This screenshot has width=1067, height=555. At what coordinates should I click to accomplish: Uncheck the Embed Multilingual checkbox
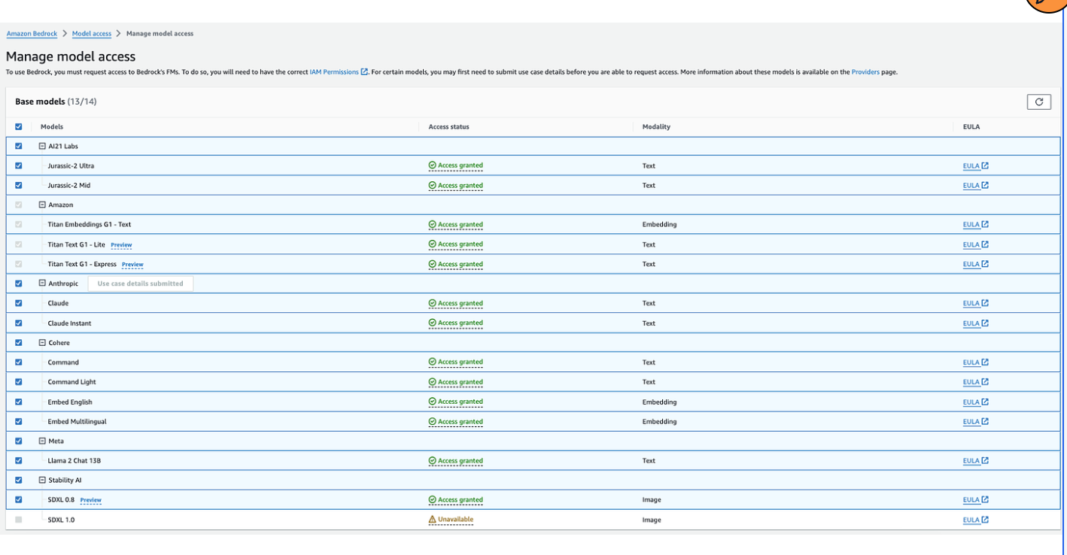19,421
